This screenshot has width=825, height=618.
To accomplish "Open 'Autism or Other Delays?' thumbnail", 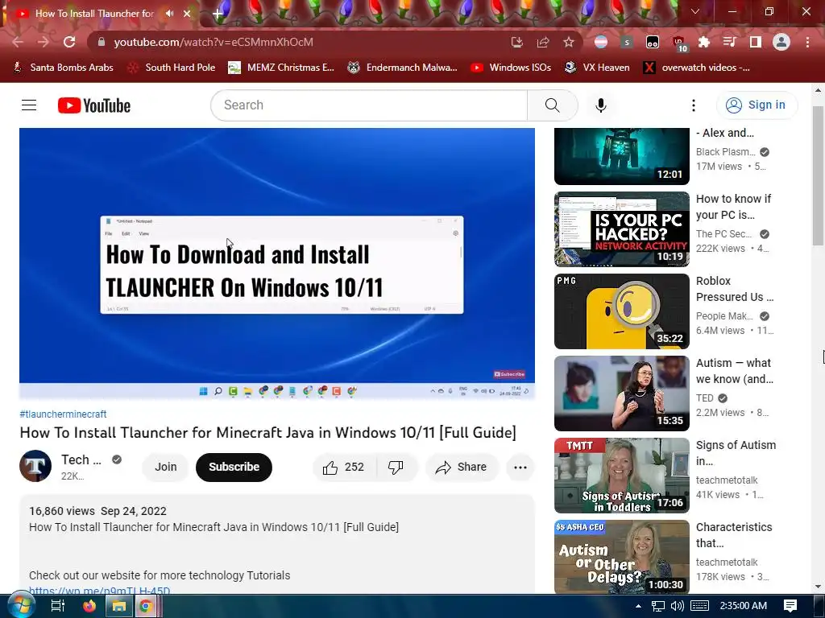I will [x=621, y=557].
